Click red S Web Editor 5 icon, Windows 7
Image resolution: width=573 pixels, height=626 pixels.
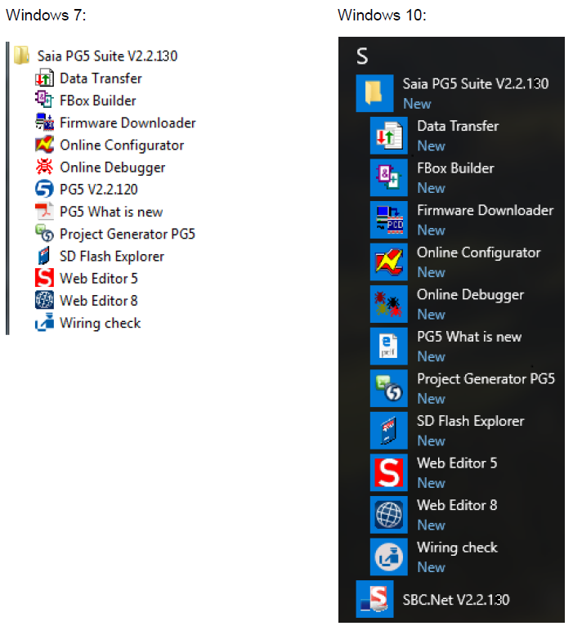click(x=44, y=278)
